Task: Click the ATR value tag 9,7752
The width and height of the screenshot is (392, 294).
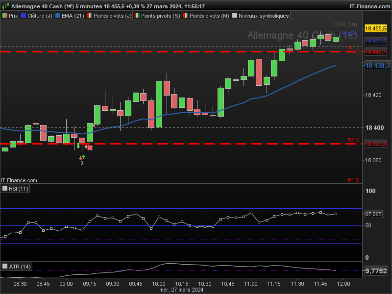Action: [376, 271]
